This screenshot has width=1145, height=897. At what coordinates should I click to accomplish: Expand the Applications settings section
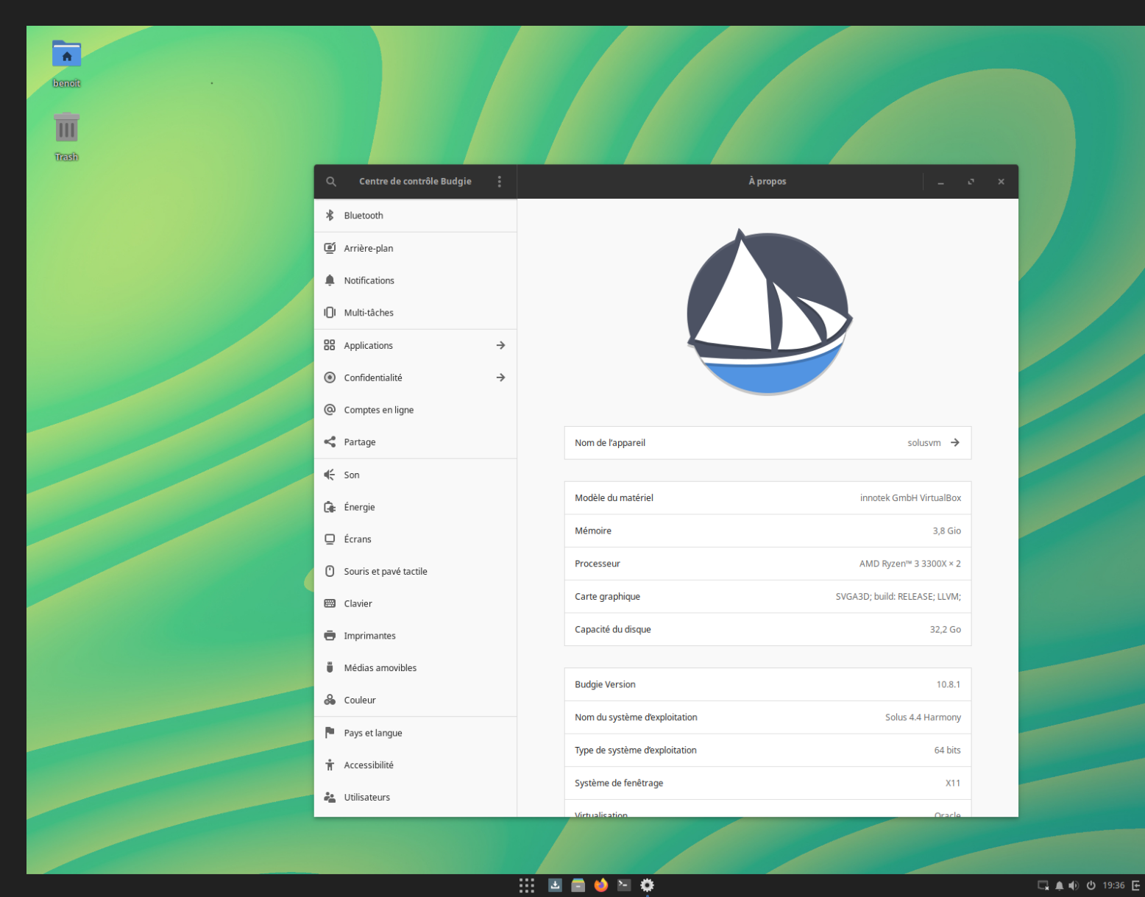click(500, 345)
